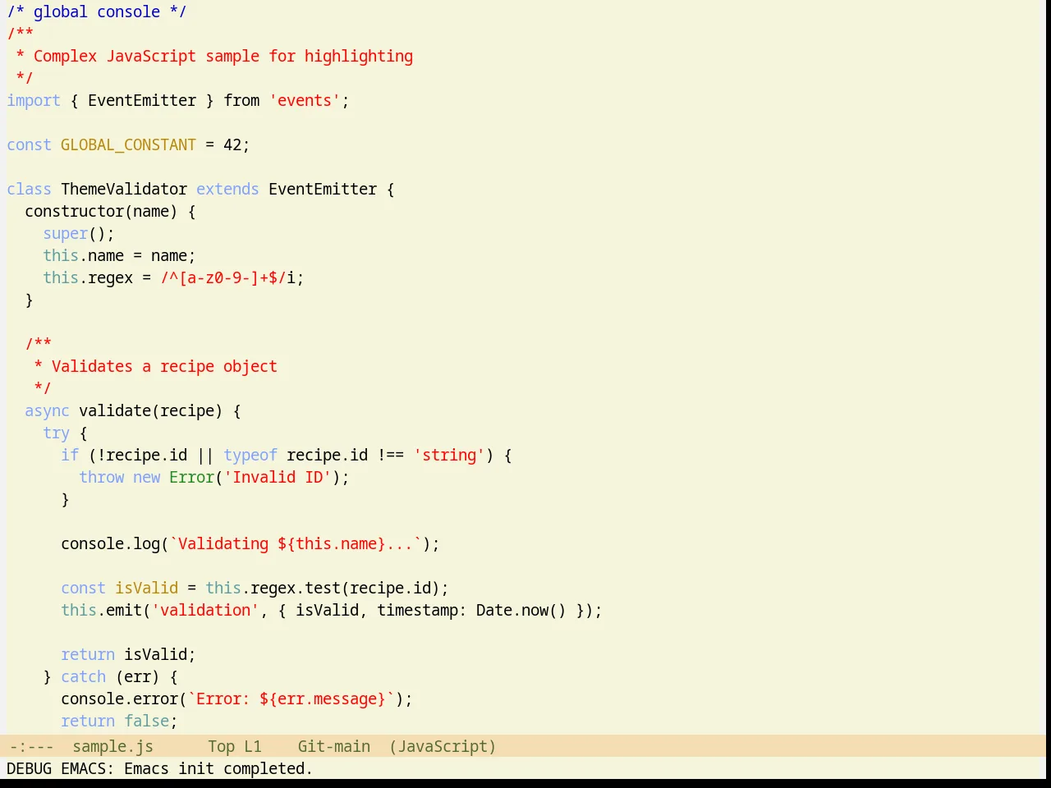1051x788 pixels.
Task: Click 'EventEmitter' in the import statement
Action: point(142,100)
